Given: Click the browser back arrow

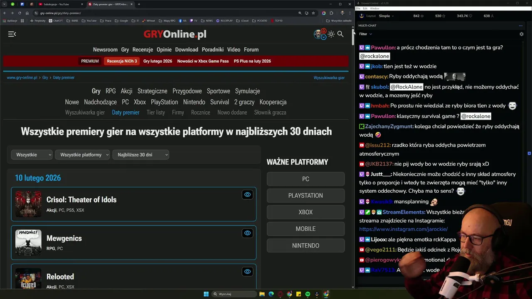Looking at the screenshot, I should coord(5,13).
